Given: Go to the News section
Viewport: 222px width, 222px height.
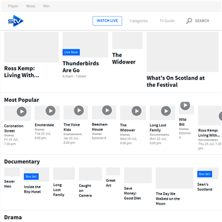Looking at the screenshot, I should coord(31,6).
